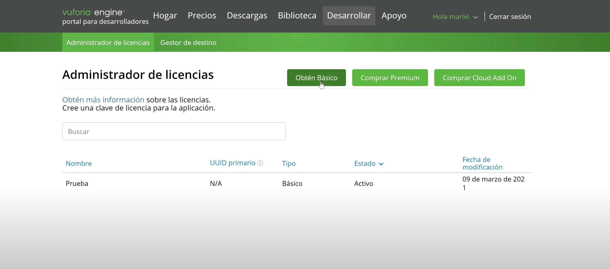Open the Precios page
This screenshot has width=610, height=269.
pos(202,15)
